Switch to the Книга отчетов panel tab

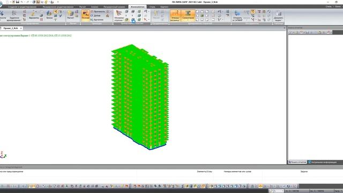(297, 162)
